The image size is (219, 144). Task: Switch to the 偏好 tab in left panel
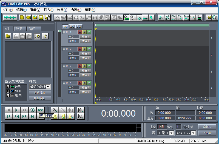[34, 29]
